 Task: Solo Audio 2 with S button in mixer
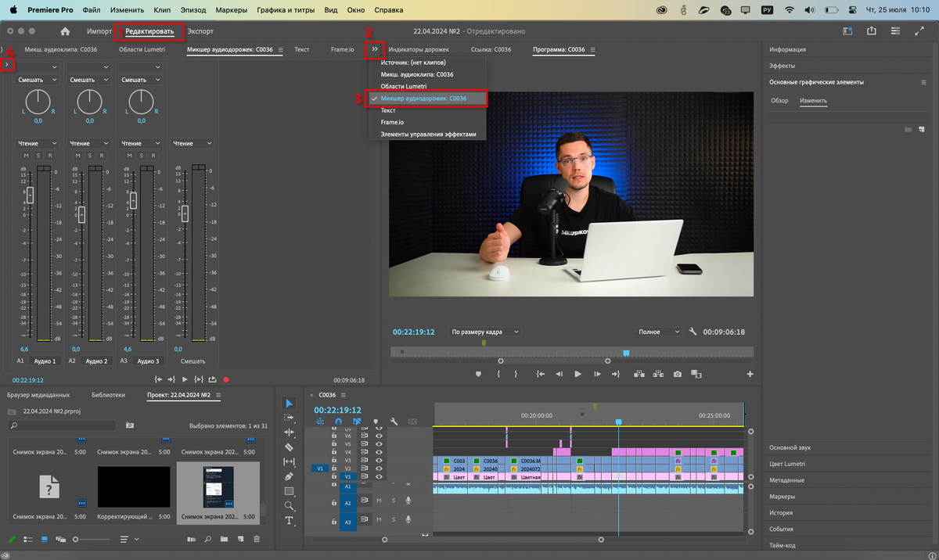click(89, 156)
